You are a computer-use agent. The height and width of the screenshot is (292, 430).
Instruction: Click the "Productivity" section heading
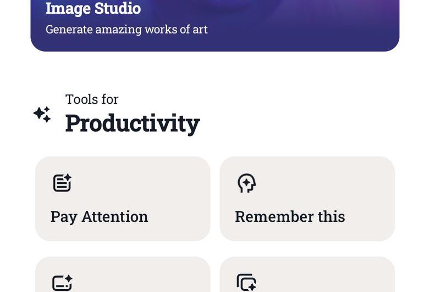click(133, 123)
